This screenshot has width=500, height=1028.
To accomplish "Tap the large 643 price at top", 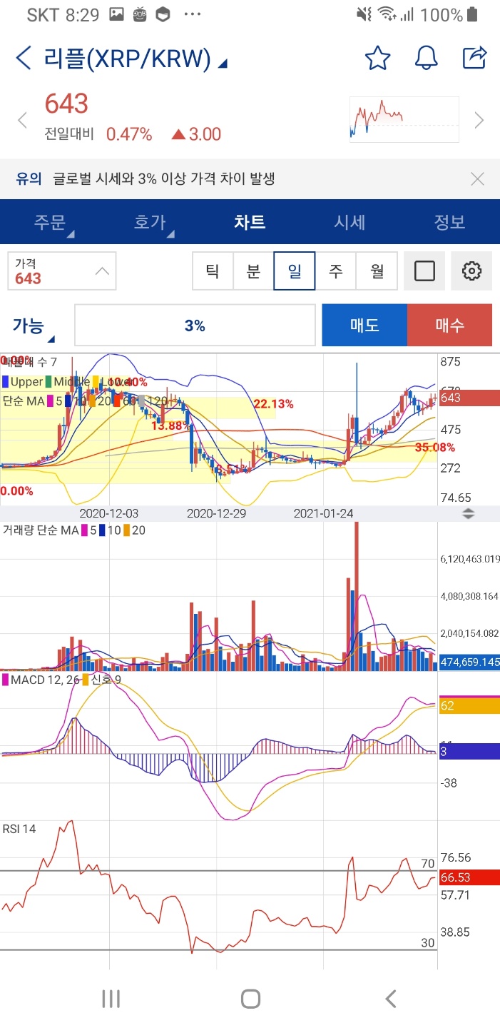I will coord(66,104).
